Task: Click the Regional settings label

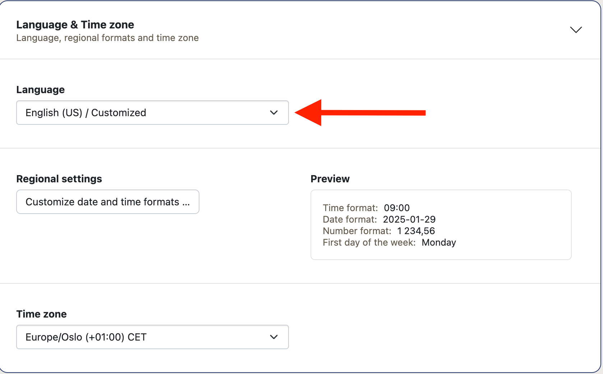Action: point(59,179)
